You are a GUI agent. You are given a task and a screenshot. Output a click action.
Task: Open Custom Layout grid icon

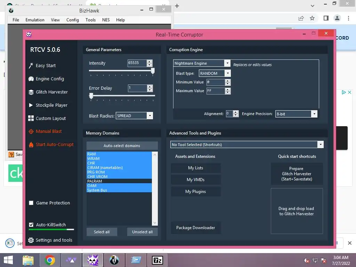(x=31, y=118)
